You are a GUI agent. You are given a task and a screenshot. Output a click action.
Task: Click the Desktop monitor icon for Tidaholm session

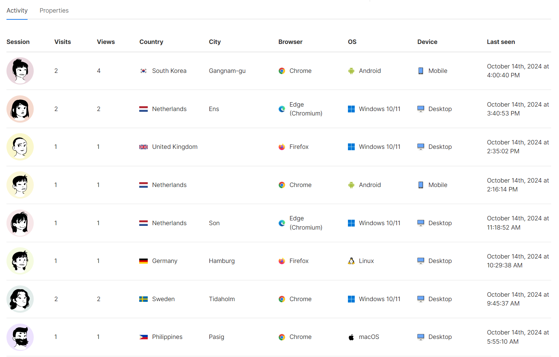tap(421, 299)
